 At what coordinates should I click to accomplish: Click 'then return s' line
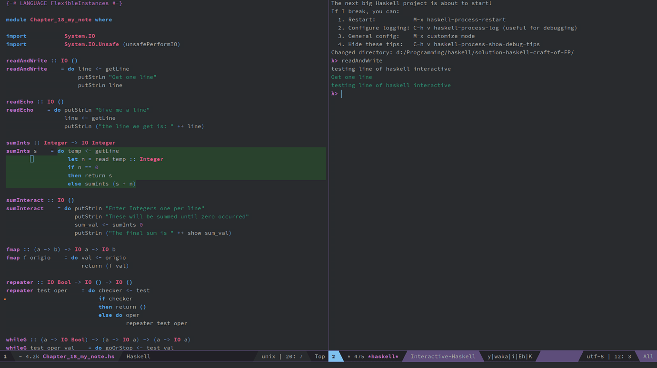(90, 175)
